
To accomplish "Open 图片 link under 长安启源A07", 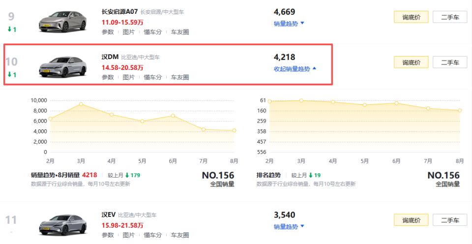I will tap(128, 32).
